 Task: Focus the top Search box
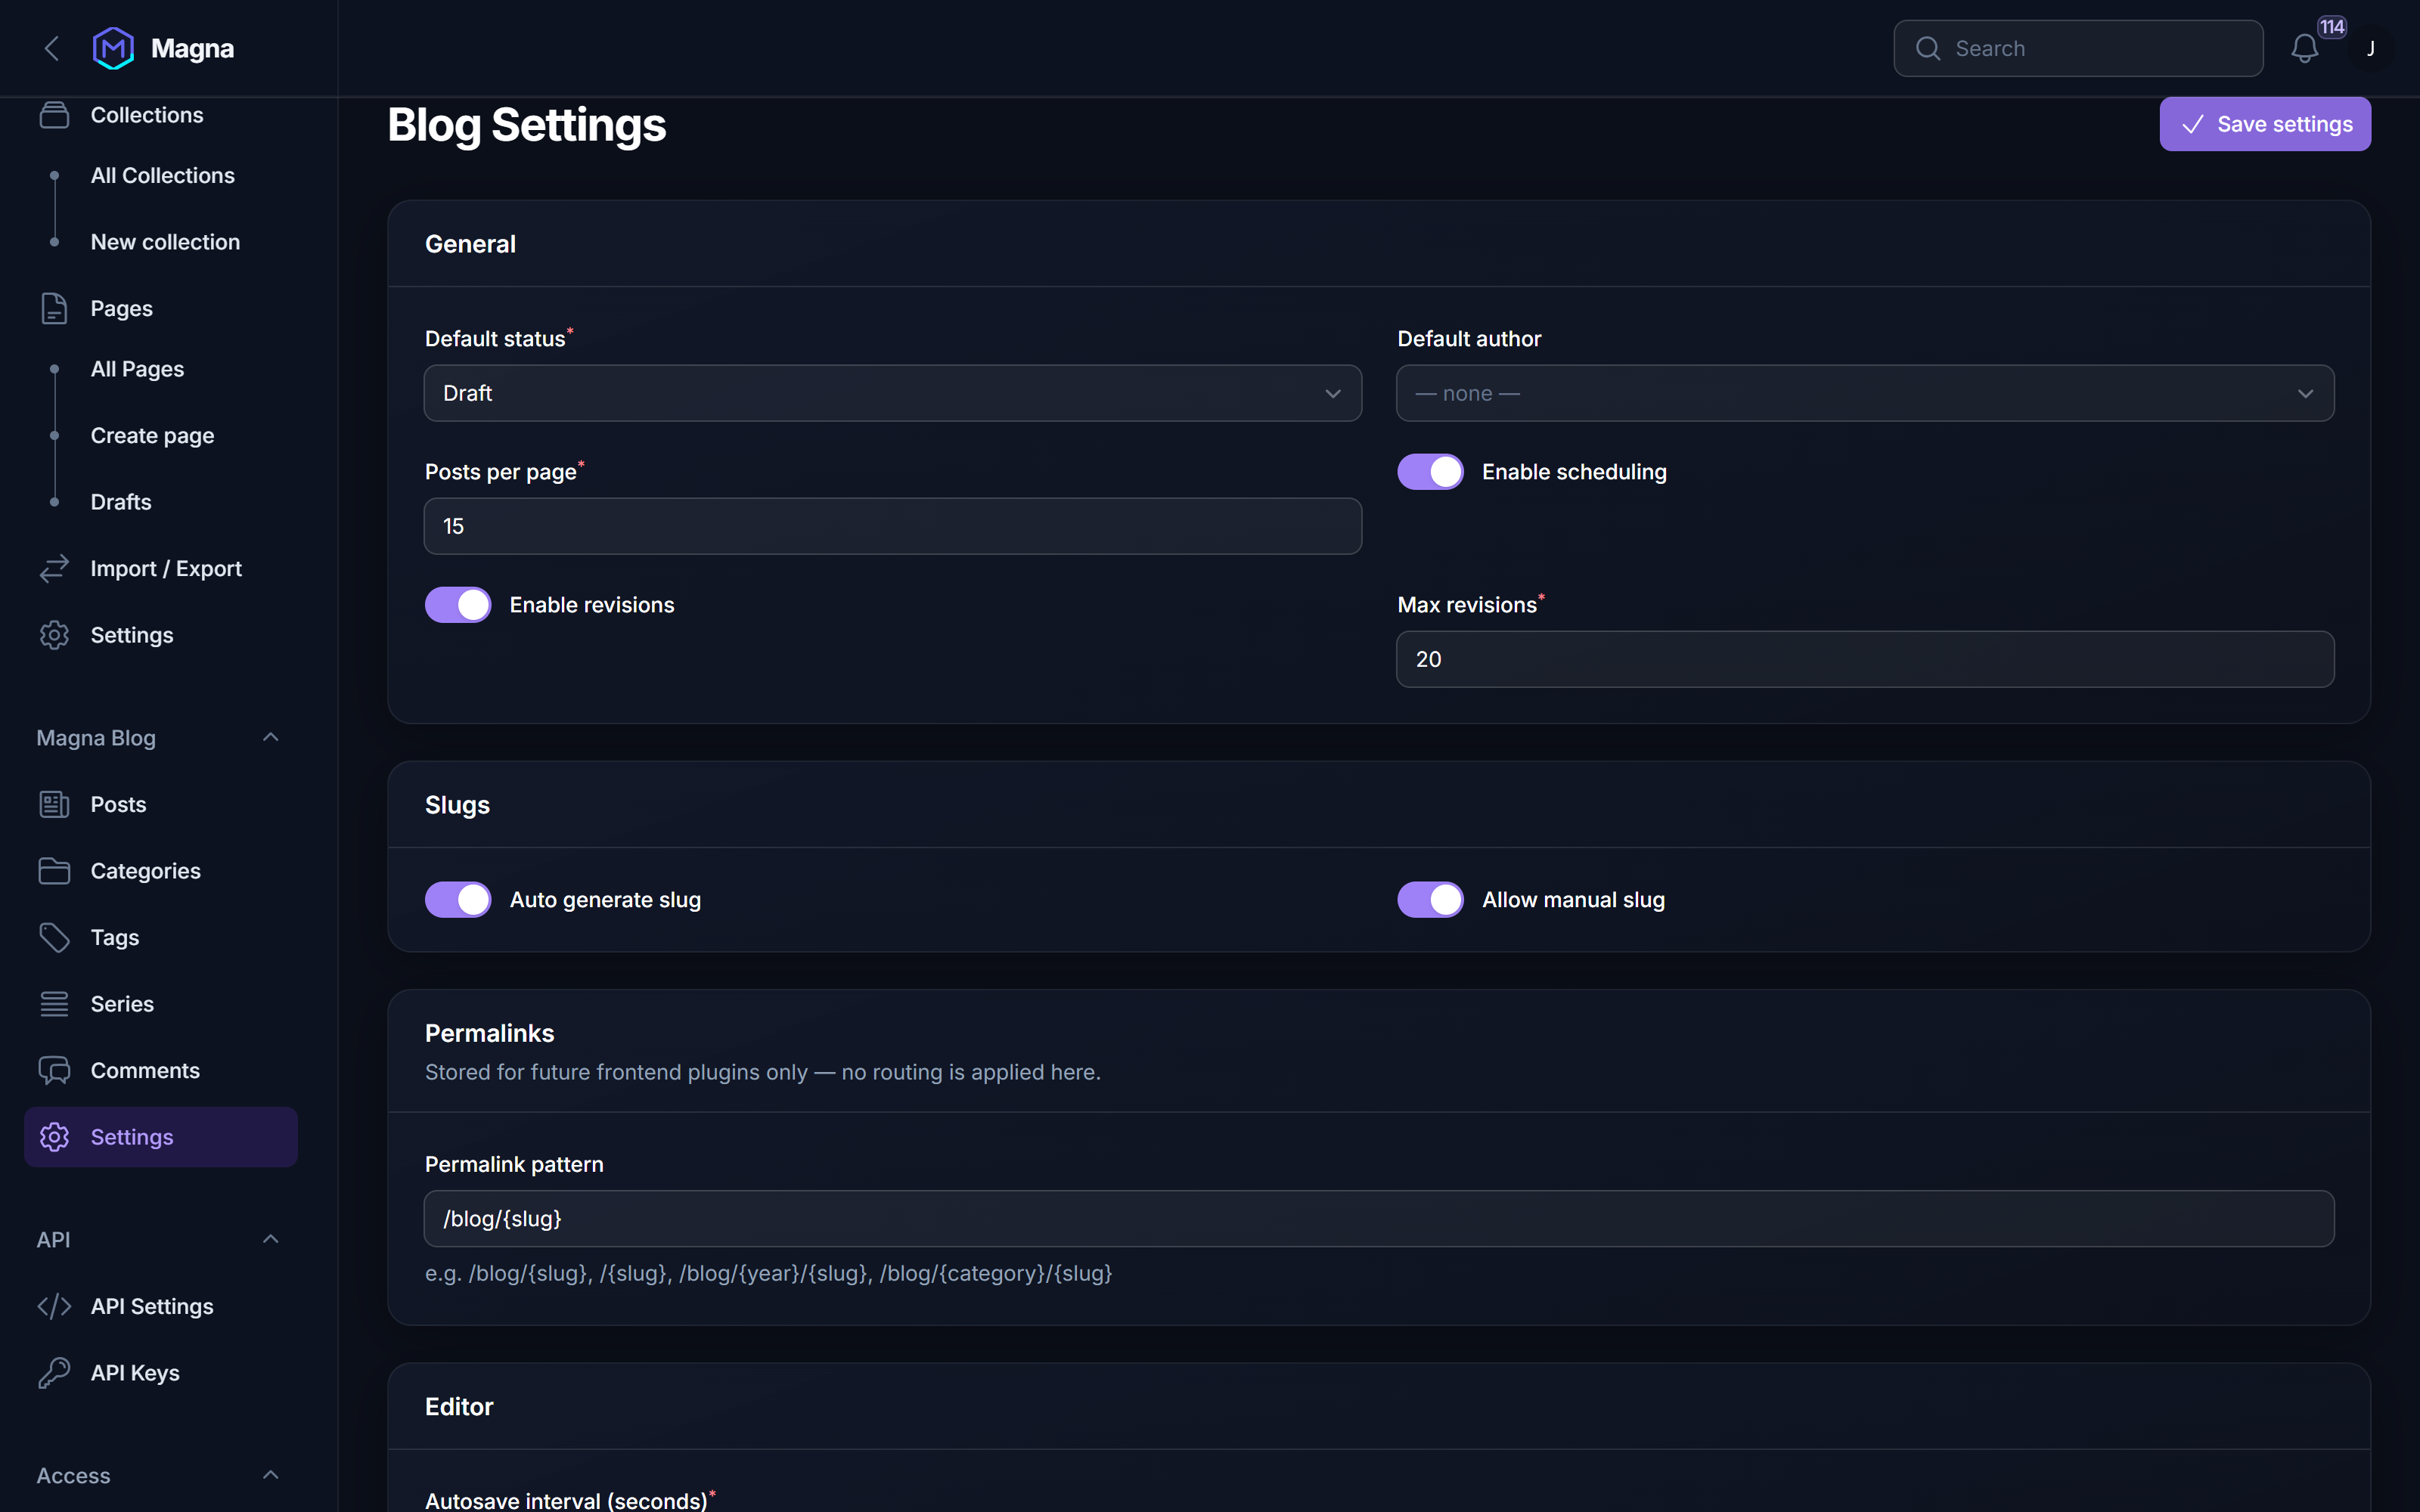pyautogui.click(x=2078, y=48)
